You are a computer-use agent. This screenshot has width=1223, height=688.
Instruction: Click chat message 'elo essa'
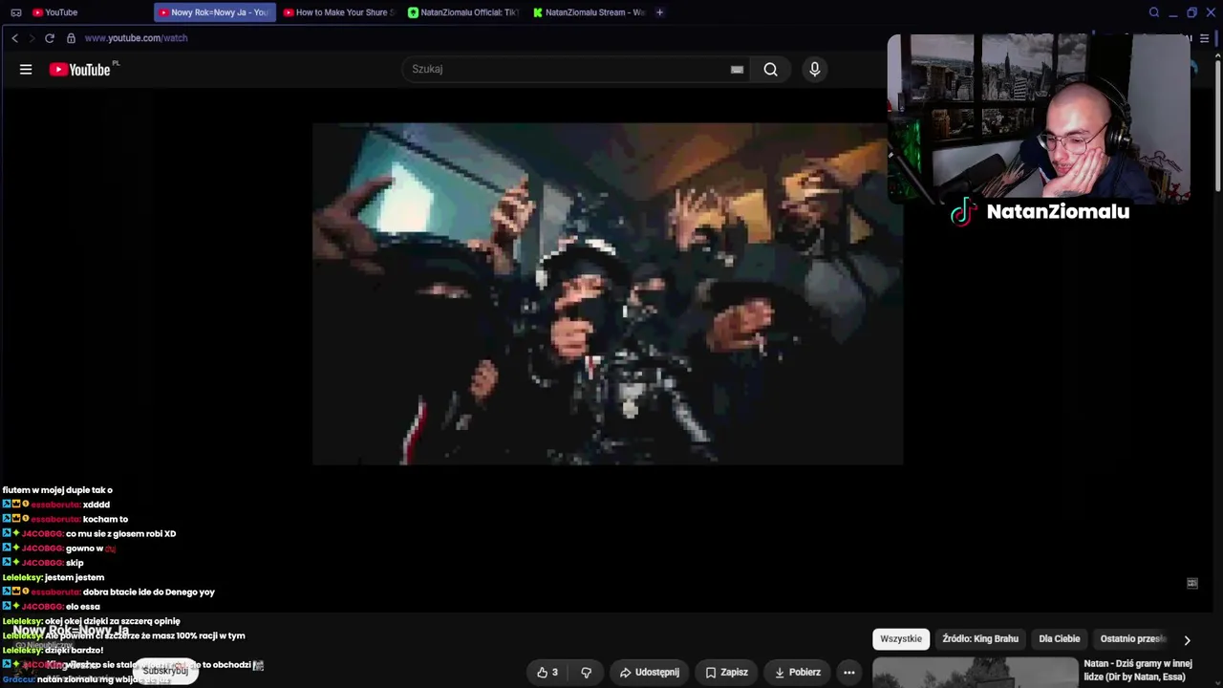82,607
